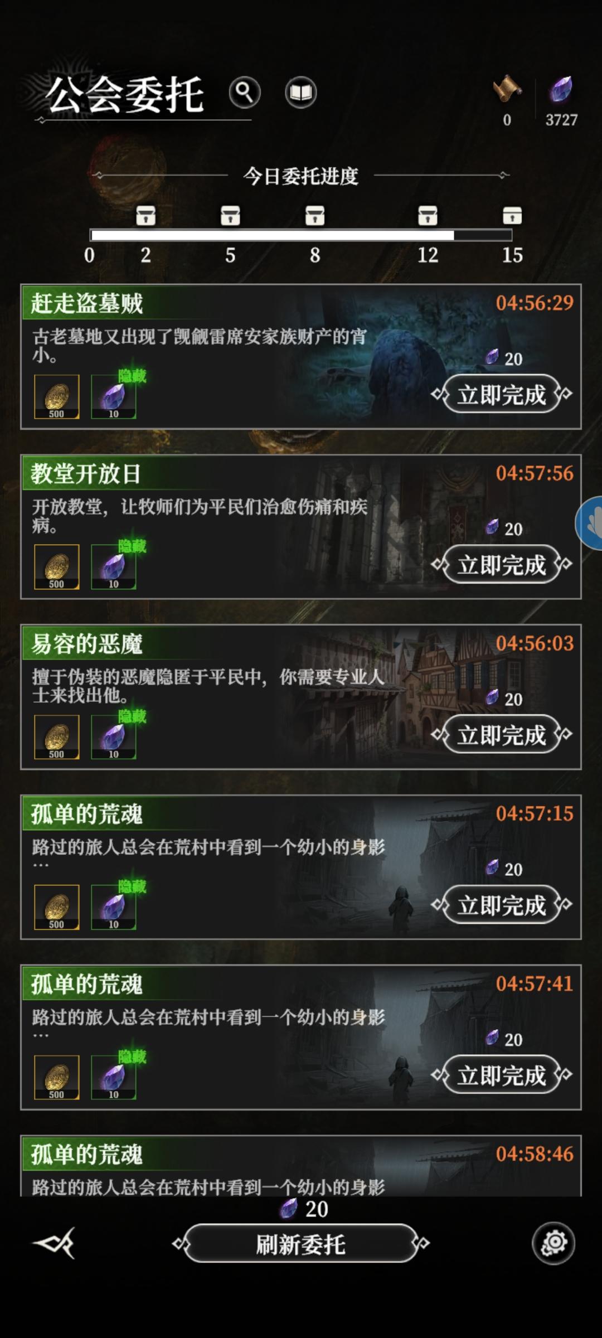Open the chest reward at milestone 8
602x1338 pixels.
coord(315,215)
